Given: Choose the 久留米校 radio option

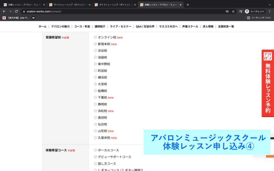Looking at the screenshot, I should [95, 138].
